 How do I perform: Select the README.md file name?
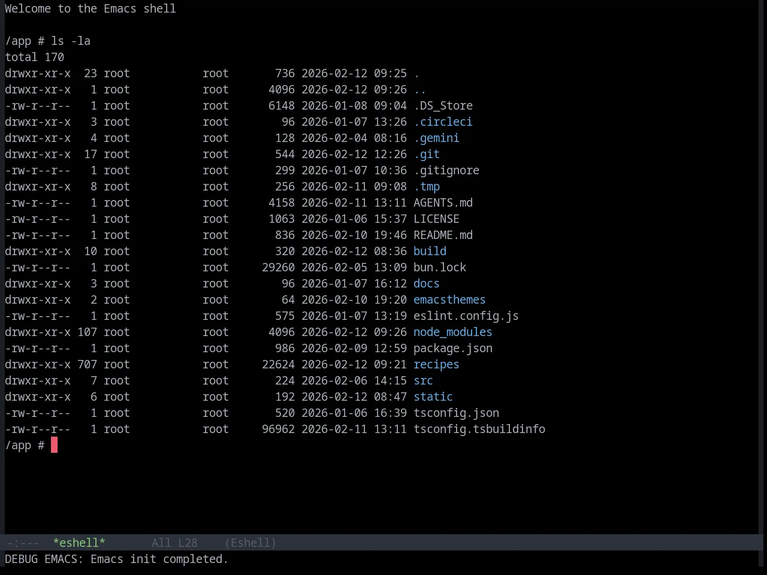click(x=443, y=235)
